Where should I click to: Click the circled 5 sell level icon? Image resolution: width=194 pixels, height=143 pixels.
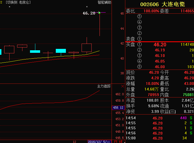click(139, 16)
